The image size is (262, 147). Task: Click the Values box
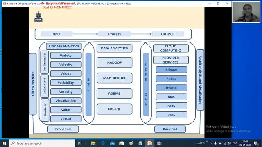pos(65,73)
